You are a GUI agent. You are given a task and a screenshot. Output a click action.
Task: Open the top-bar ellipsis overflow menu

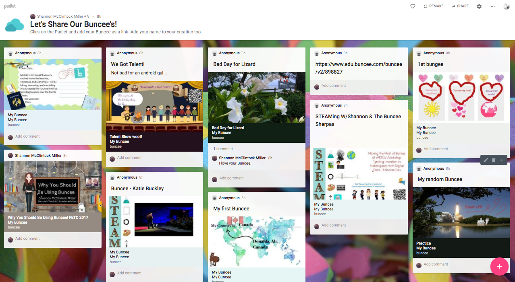point(492,6)
